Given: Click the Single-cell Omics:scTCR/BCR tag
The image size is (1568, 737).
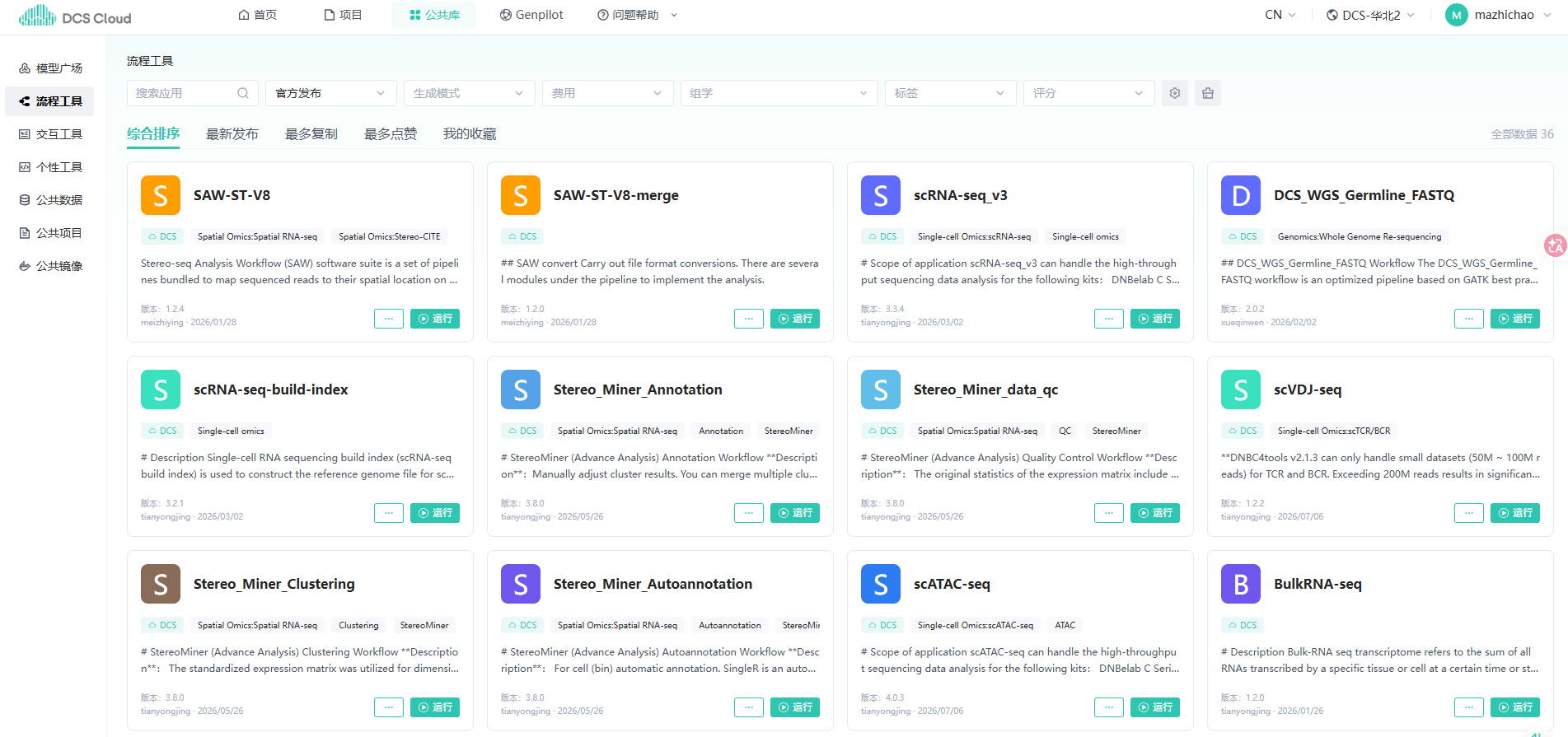Looking at the screenshot, I should click(x=1334, y=431).
